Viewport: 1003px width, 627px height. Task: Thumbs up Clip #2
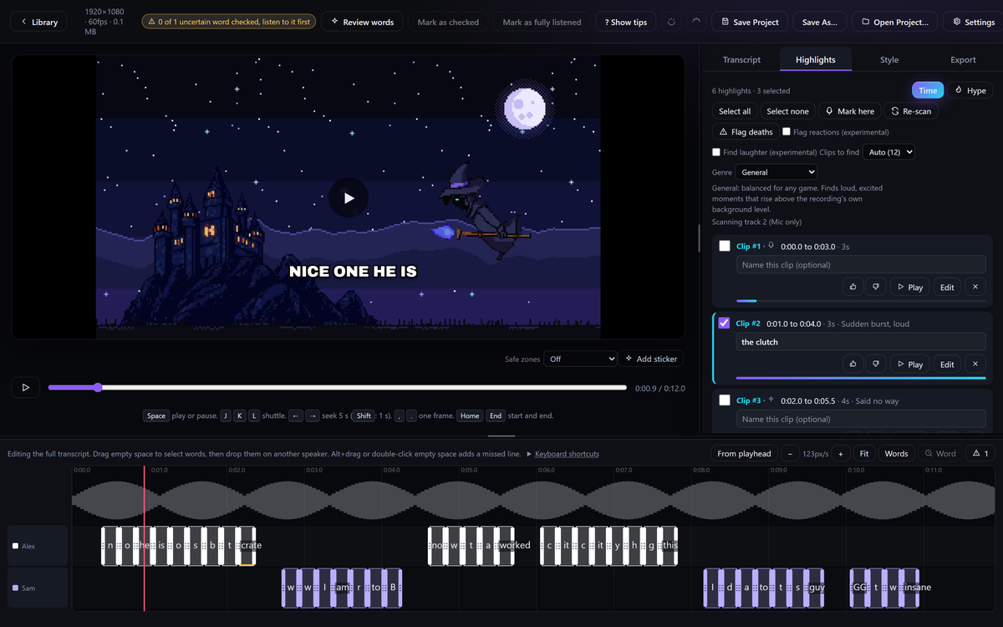(x=853, y=364)
